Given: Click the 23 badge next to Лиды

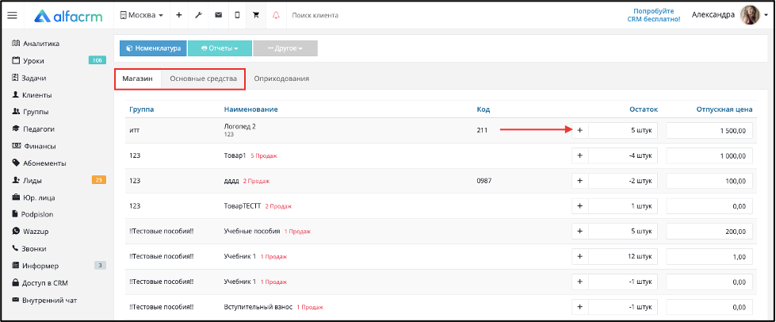Looking at the screenshot, I should [99, 180].
